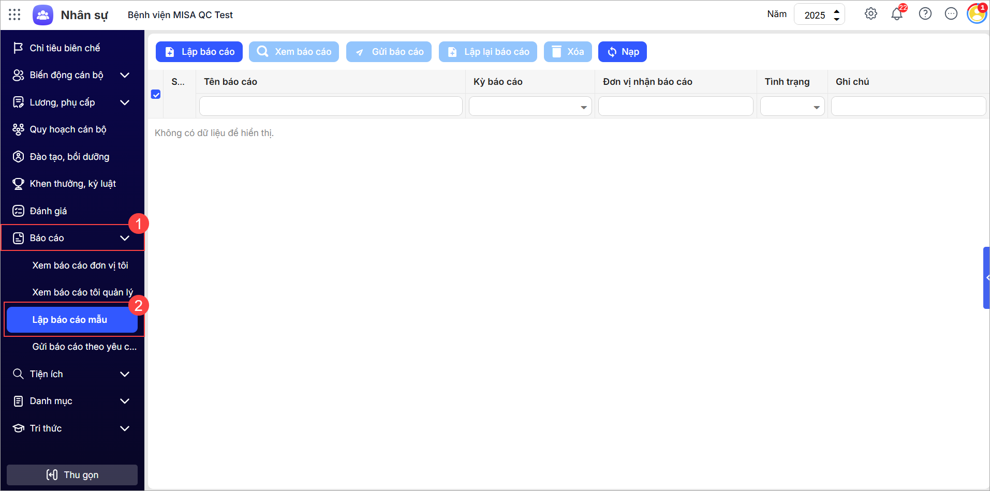The image size is (990, 491).
Task: Select Gửi báo cáo theo yêu cầu item
Action: 84,347
